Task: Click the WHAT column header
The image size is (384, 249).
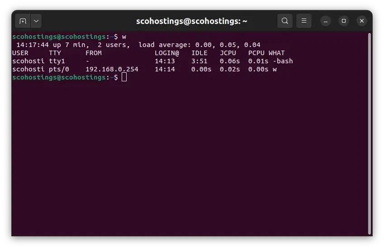Action: pyautogui.click(x=277, y=53)
